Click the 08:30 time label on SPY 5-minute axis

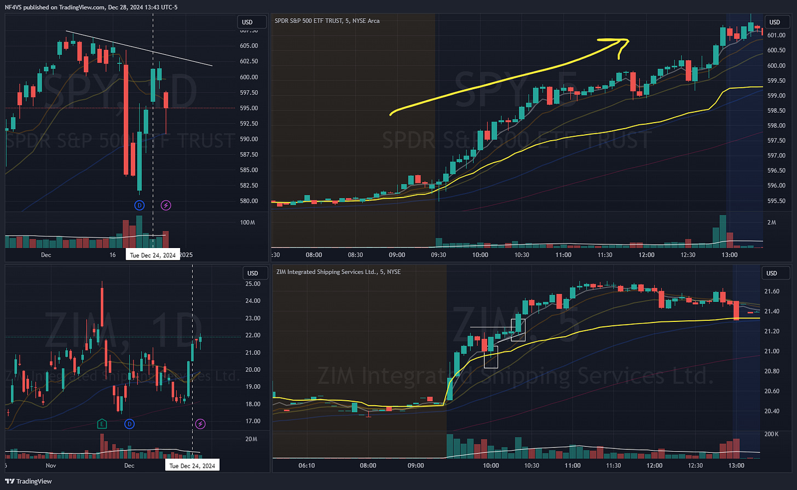tap(355, 255)
